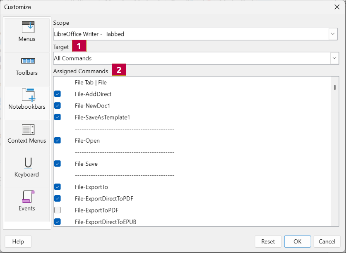Click the Keyboard tab label
The height and width of the screenshot is (253, 346).
(x=27, y=174)
